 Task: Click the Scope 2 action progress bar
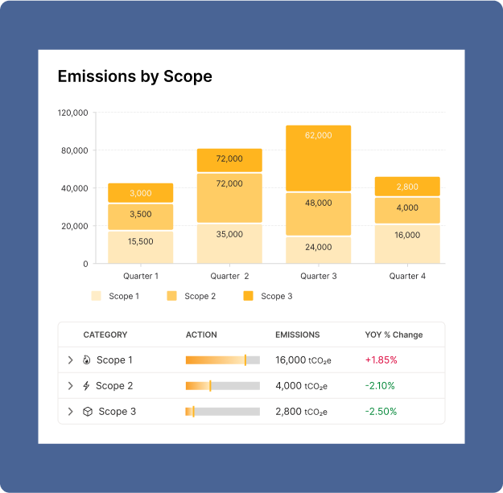pos(222,386)
